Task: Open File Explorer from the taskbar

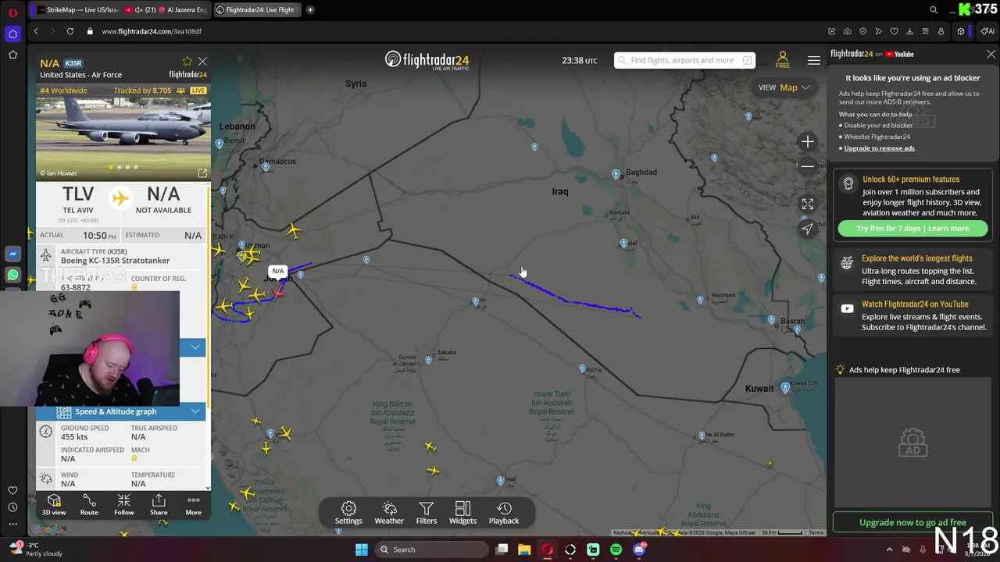Action: [x=524, y=550]
